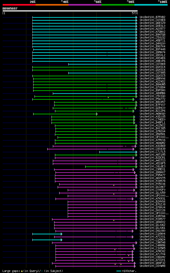Open hit UniRef100_C6YWM8

pos(153,266)
